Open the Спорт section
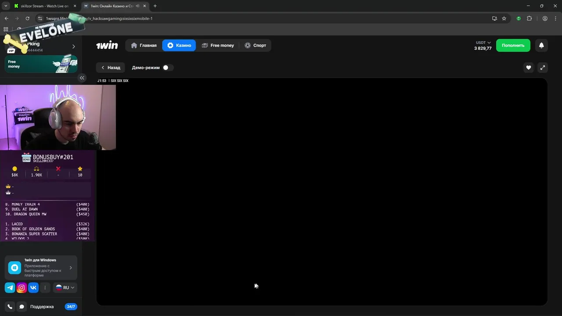 pos(256,45)
